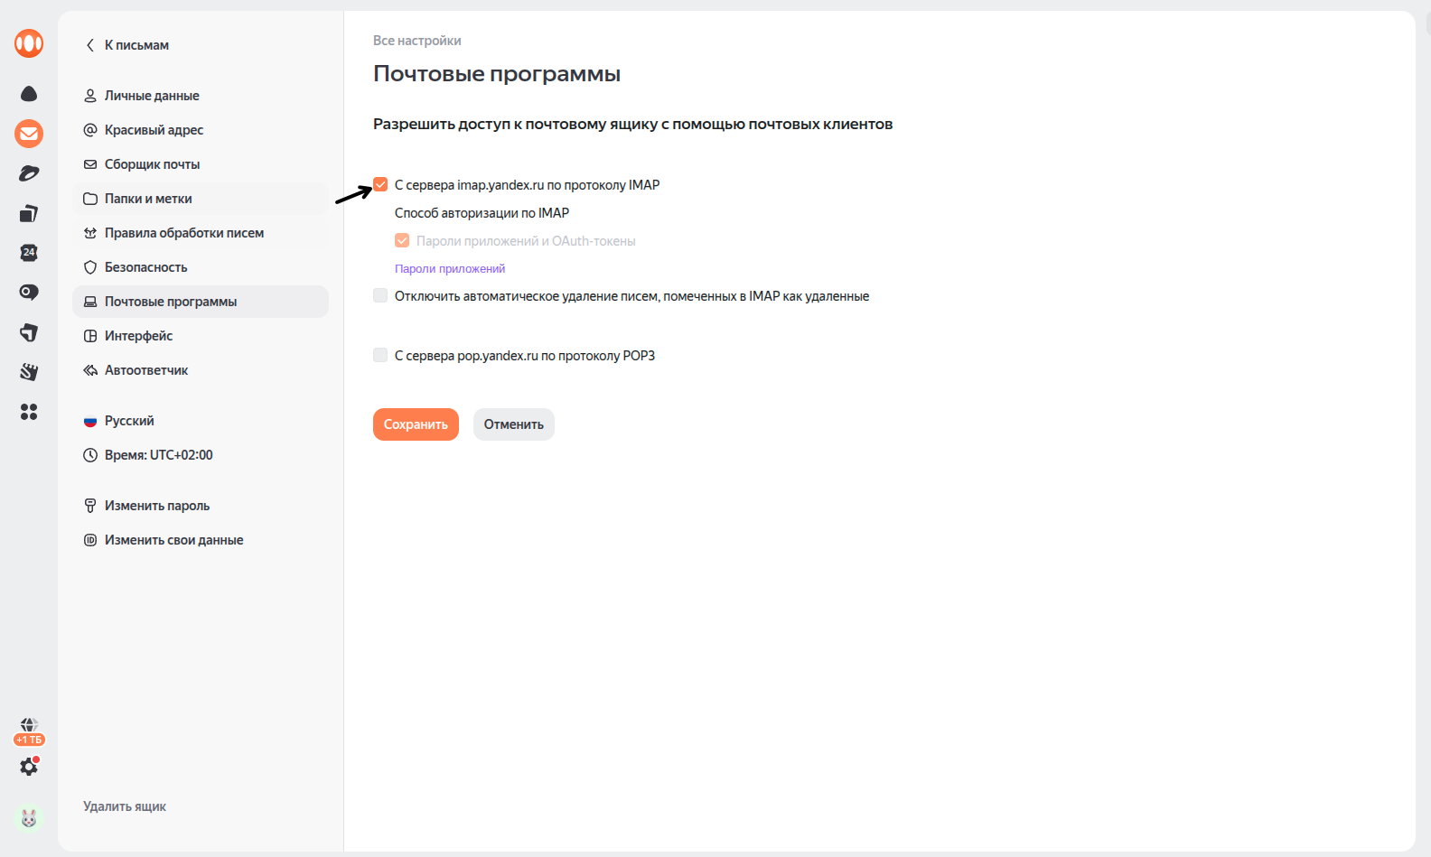Screen dimensions: 1431x857
Task: Open the Русский language selector
Action: (129, 420)
